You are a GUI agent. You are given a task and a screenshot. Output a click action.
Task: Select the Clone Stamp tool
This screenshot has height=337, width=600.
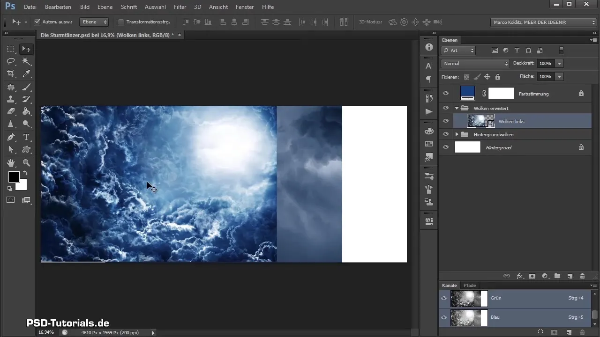point(11,99)
